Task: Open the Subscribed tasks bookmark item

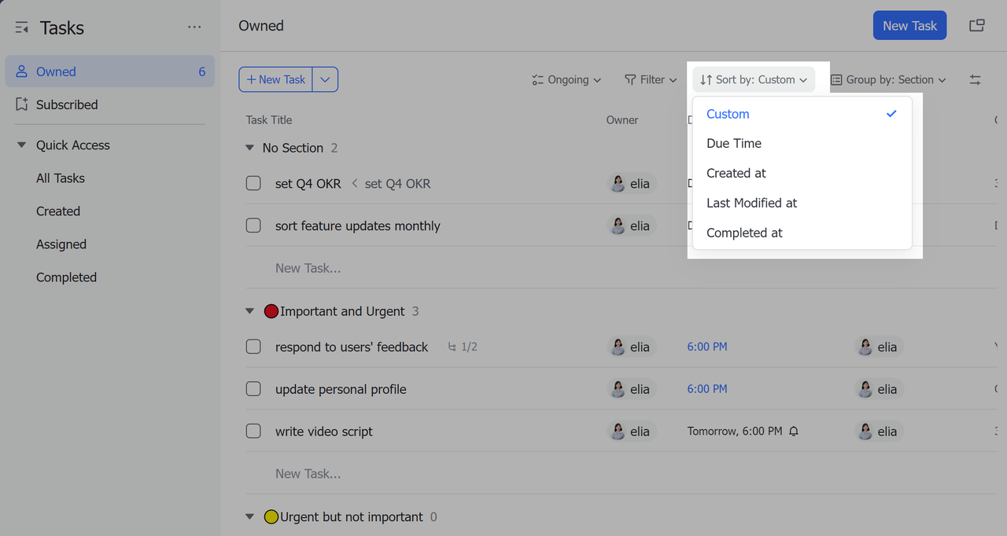Action: pyautogui.click(x=67, y=105)
